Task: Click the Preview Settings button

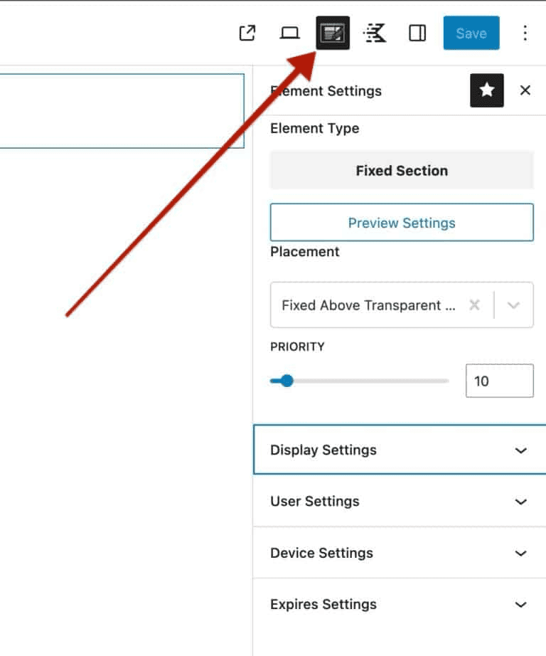Action: pyautogui.click(x=402, y=223)
